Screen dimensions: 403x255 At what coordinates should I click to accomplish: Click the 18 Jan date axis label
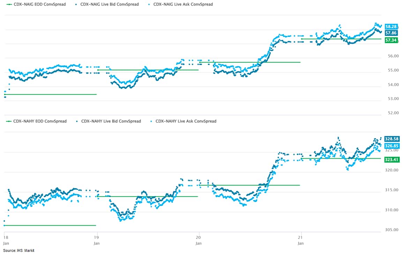(4, 240)
